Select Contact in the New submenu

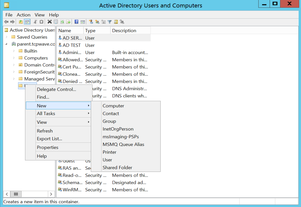click(126, 113)
